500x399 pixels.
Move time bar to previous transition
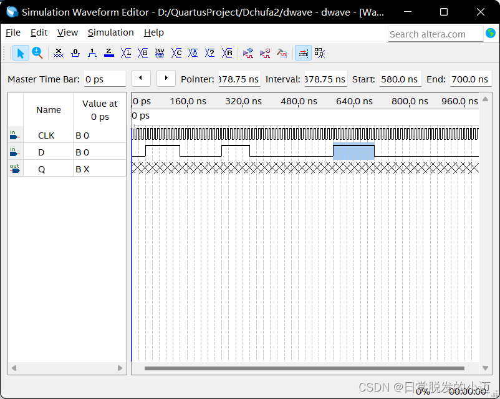point(141,78)
